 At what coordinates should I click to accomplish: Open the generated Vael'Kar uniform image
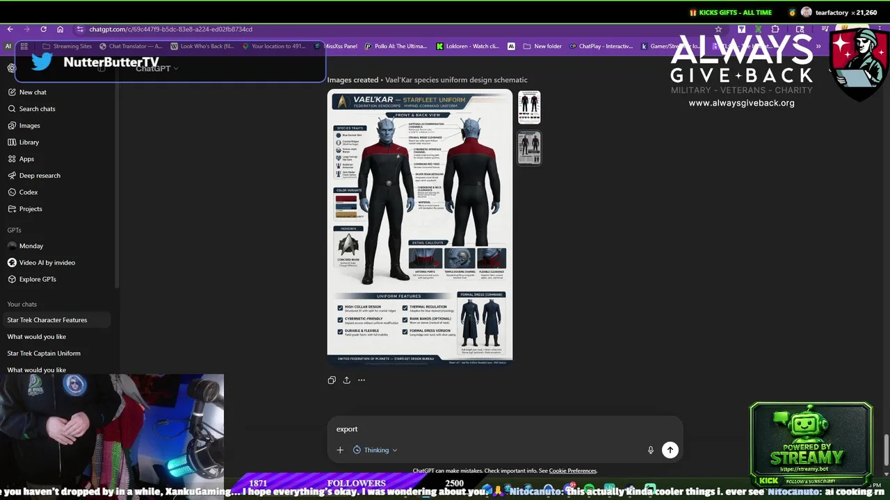(420, 226)
